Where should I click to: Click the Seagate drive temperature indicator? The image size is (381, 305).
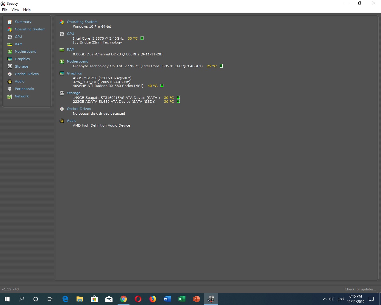point(178,97)
